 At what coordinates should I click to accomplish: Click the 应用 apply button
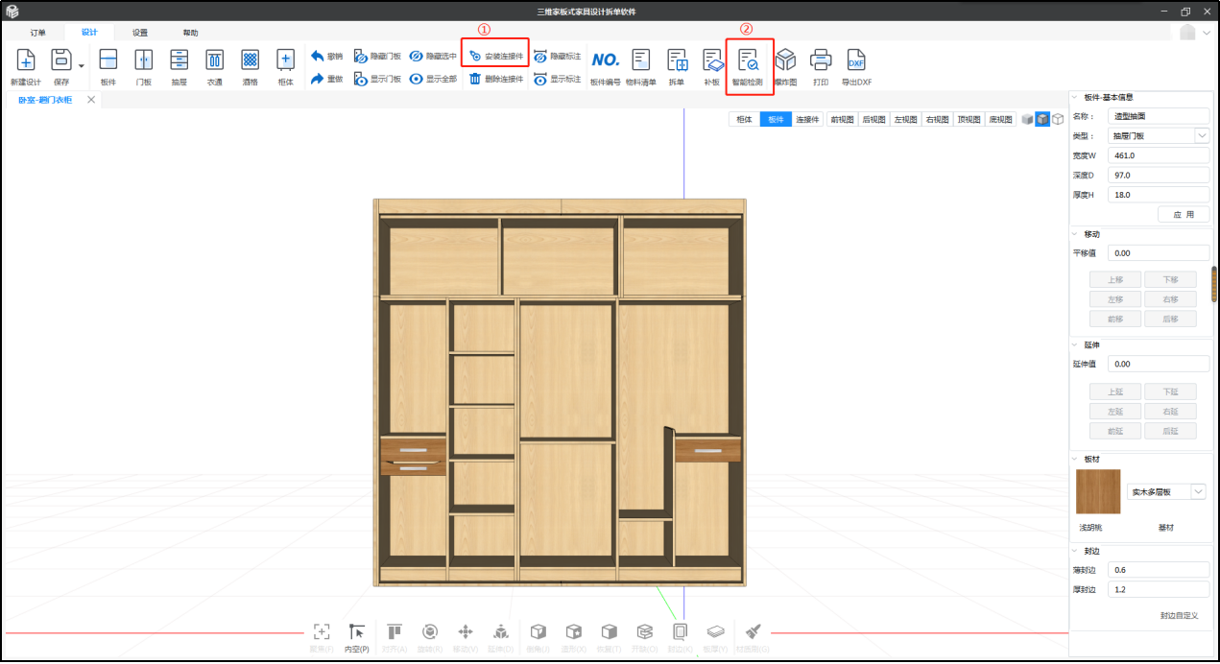(1184, 214)
